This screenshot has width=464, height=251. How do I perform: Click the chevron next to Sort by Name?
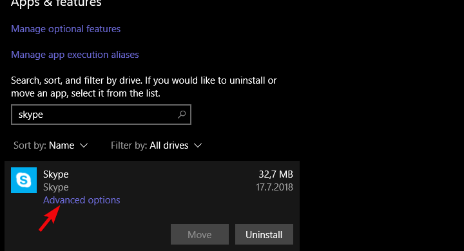point(84,145)
